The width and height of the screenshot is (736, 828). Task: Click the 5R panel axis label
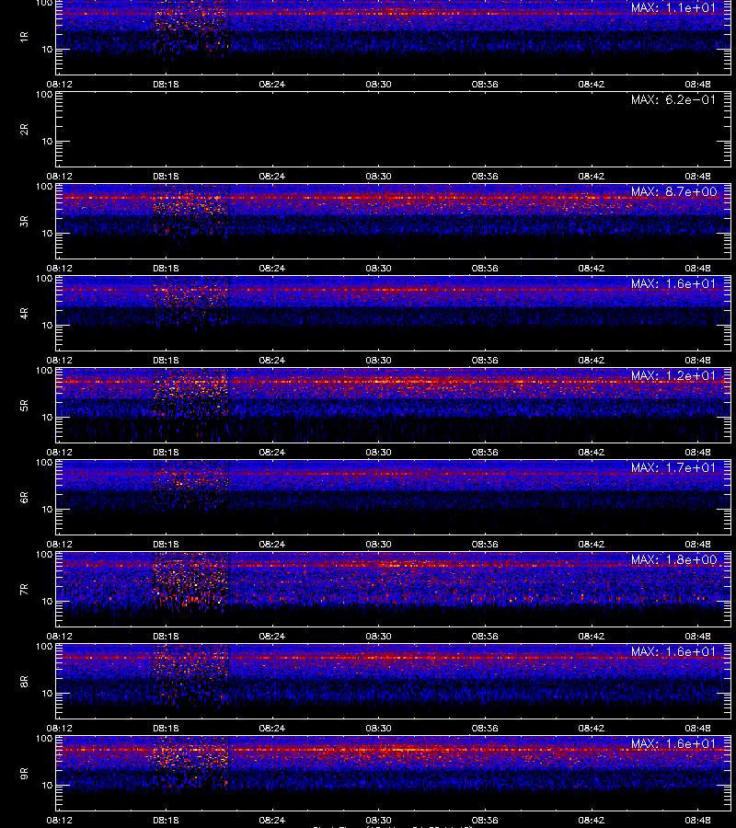[24, 405]
